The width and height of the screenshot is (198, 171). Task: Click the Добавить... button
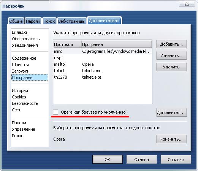171,44
